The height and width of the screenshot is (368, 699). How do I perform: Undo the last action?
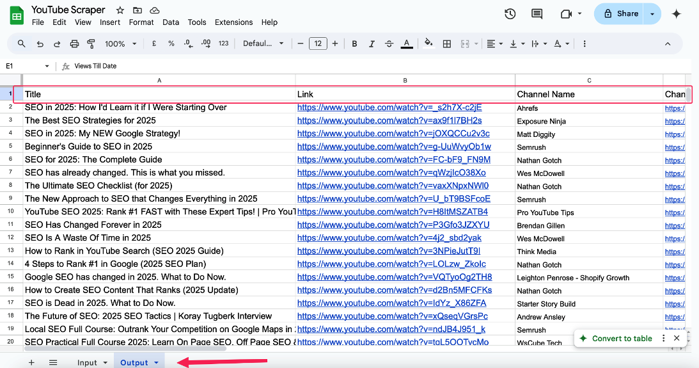(40, 44)
